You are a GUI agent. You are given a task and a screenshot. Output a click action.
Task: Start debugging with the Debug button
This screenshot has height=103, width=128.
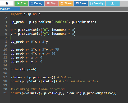pos(36,3)
